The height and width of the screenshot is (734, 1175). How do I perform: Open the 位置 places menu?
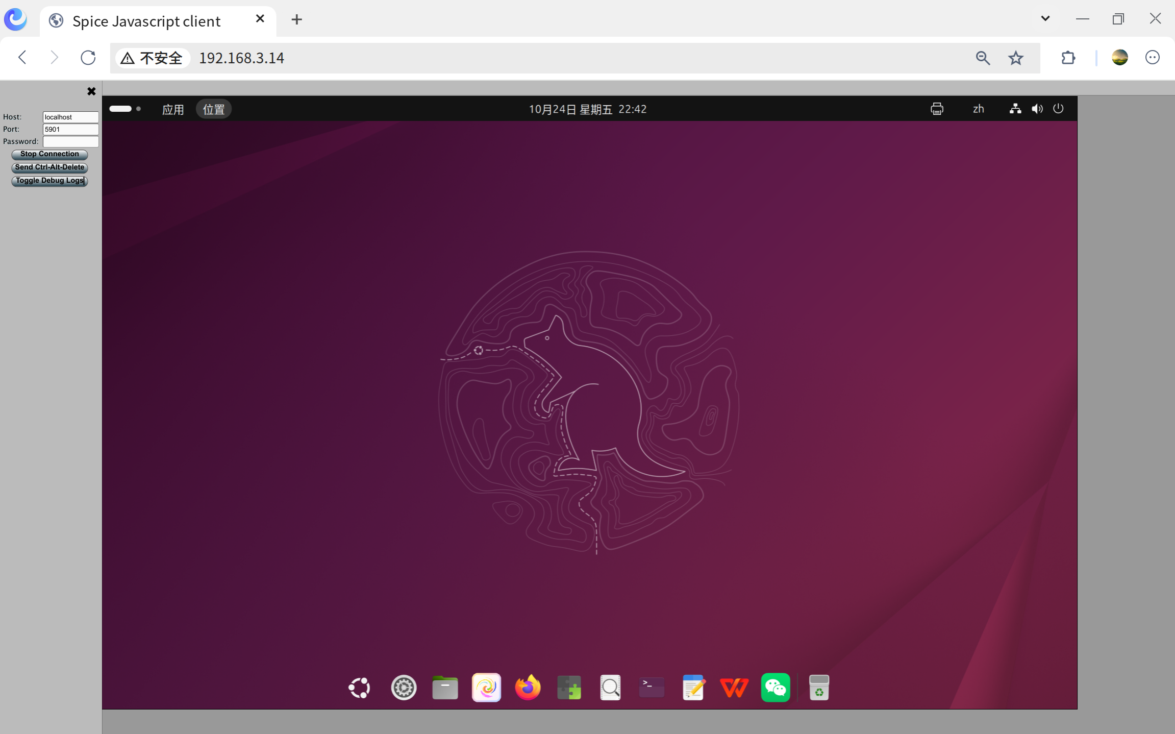214,109
